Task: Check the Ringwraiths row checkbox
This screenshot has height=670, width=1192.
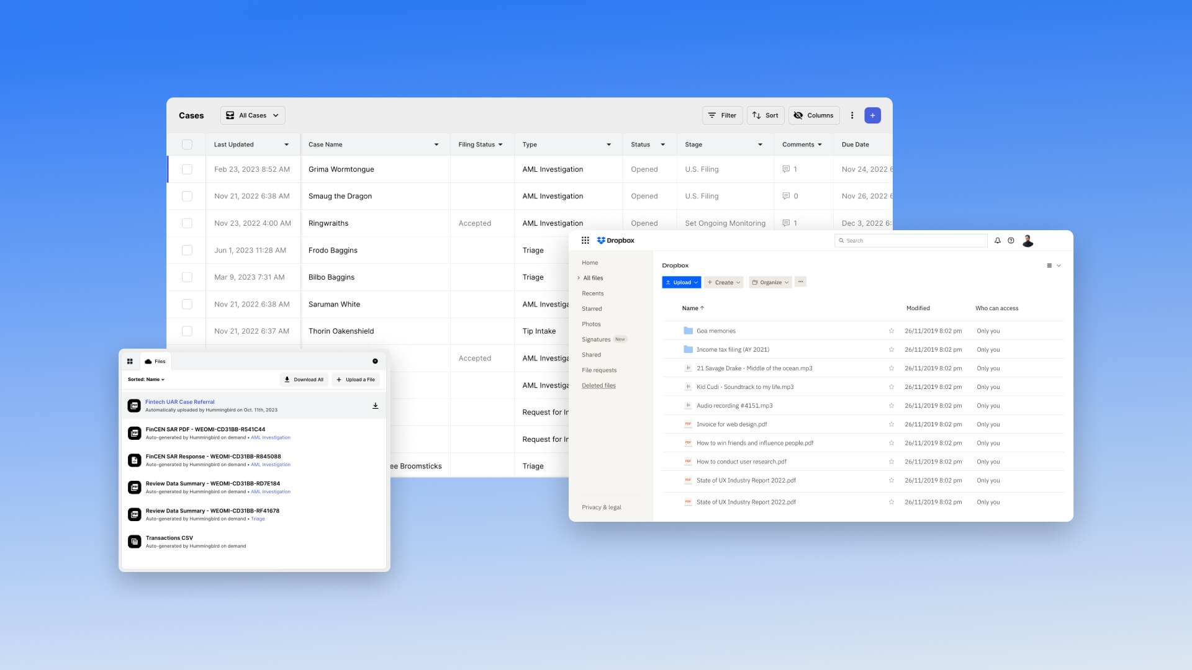Action: [x=187, y=223]
